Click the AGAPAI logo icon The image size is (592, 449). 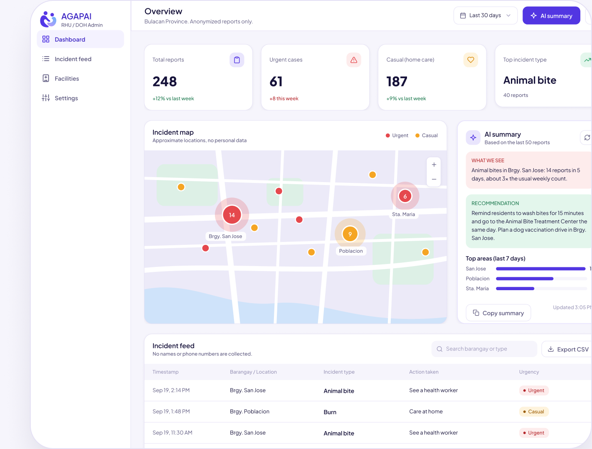(x=48, y=19)
